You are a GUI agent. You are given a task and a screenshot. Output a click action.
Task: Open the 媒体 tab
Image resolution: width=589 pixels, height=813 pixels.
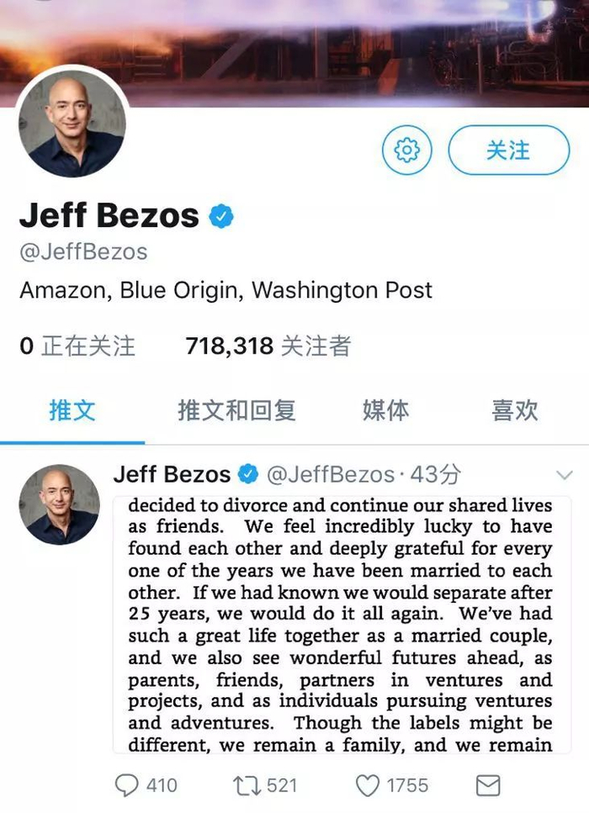click(385, 410)
